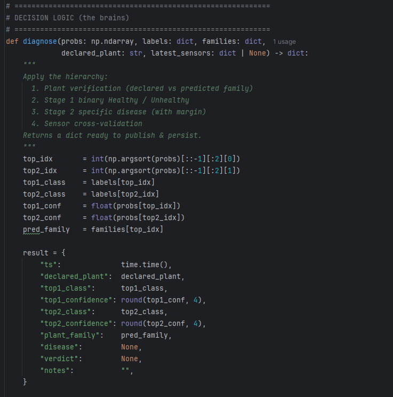393x397 pixels.
Task: Click the time.time() call
Action: coord(145,264)
